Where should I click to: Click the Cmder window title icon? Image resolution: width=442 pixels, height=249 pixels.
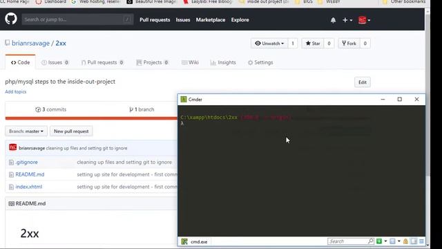click(184, 100)
